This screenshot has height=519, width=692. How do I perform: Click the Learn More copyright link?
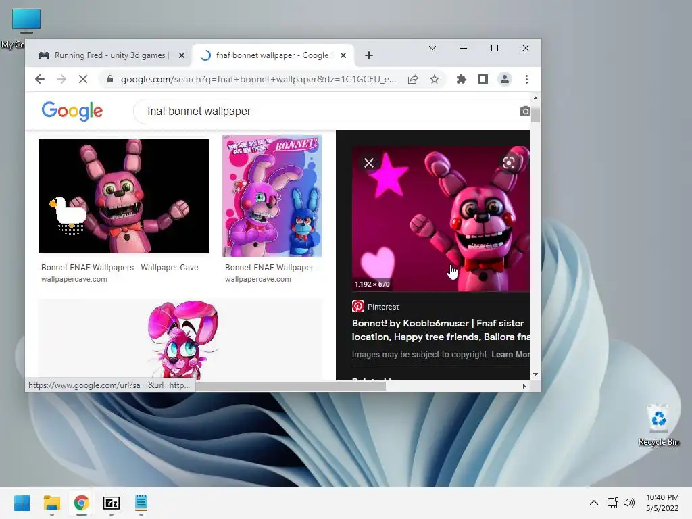coord(511,355)
